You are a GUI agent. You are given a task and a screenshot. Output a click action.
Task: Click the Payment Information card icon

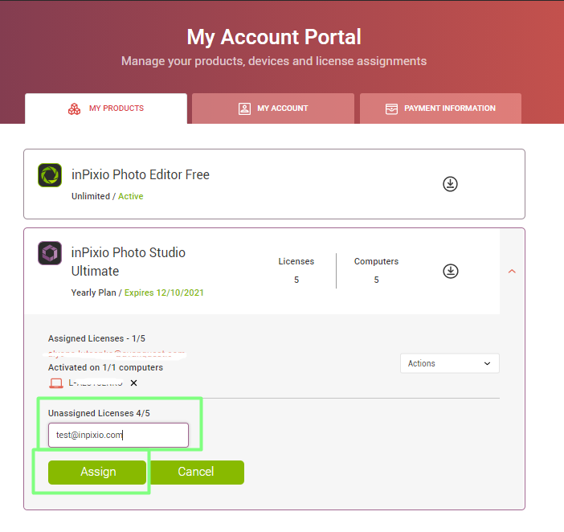(x=392, y=108)
